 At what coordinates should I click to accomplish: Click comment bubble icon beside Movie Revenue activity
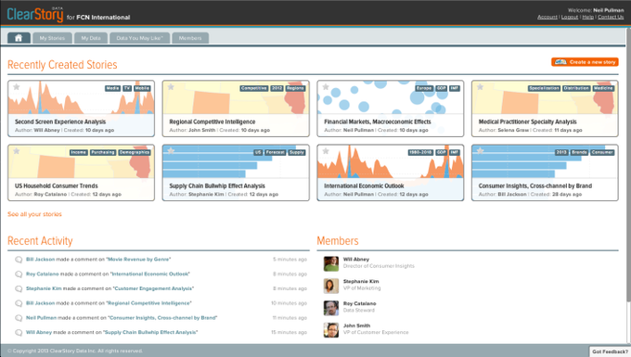point(19,260)
